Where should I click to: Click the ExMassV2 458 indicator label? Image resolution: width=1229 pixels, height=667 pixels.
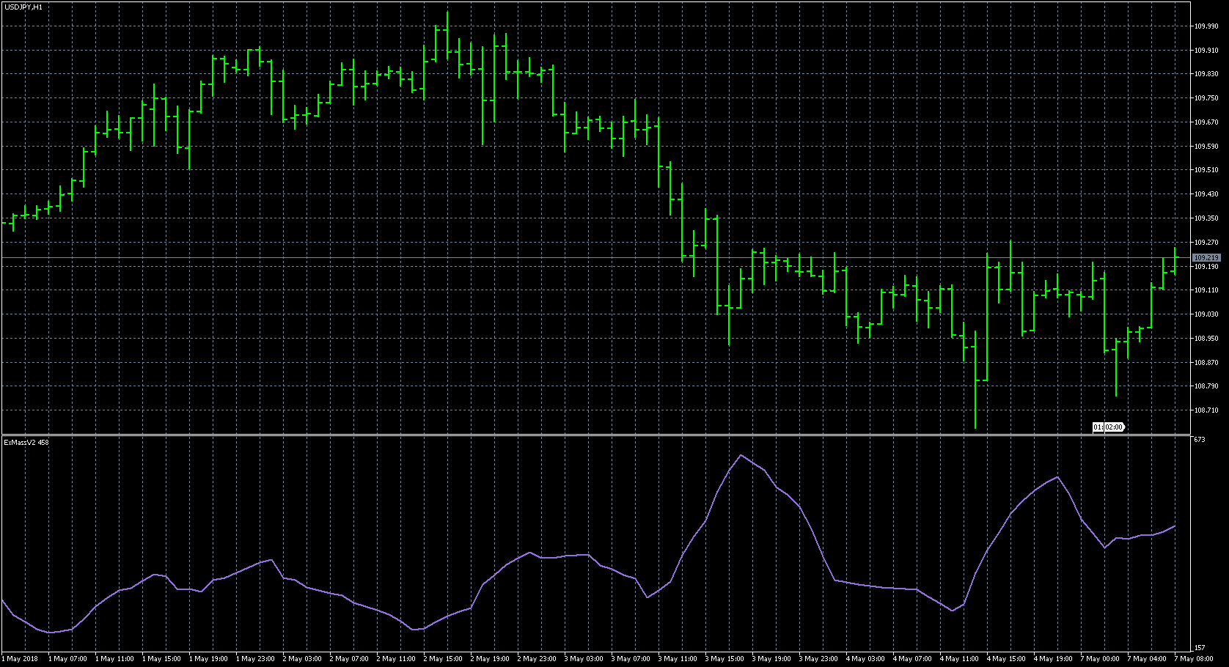tap(26, 442)
